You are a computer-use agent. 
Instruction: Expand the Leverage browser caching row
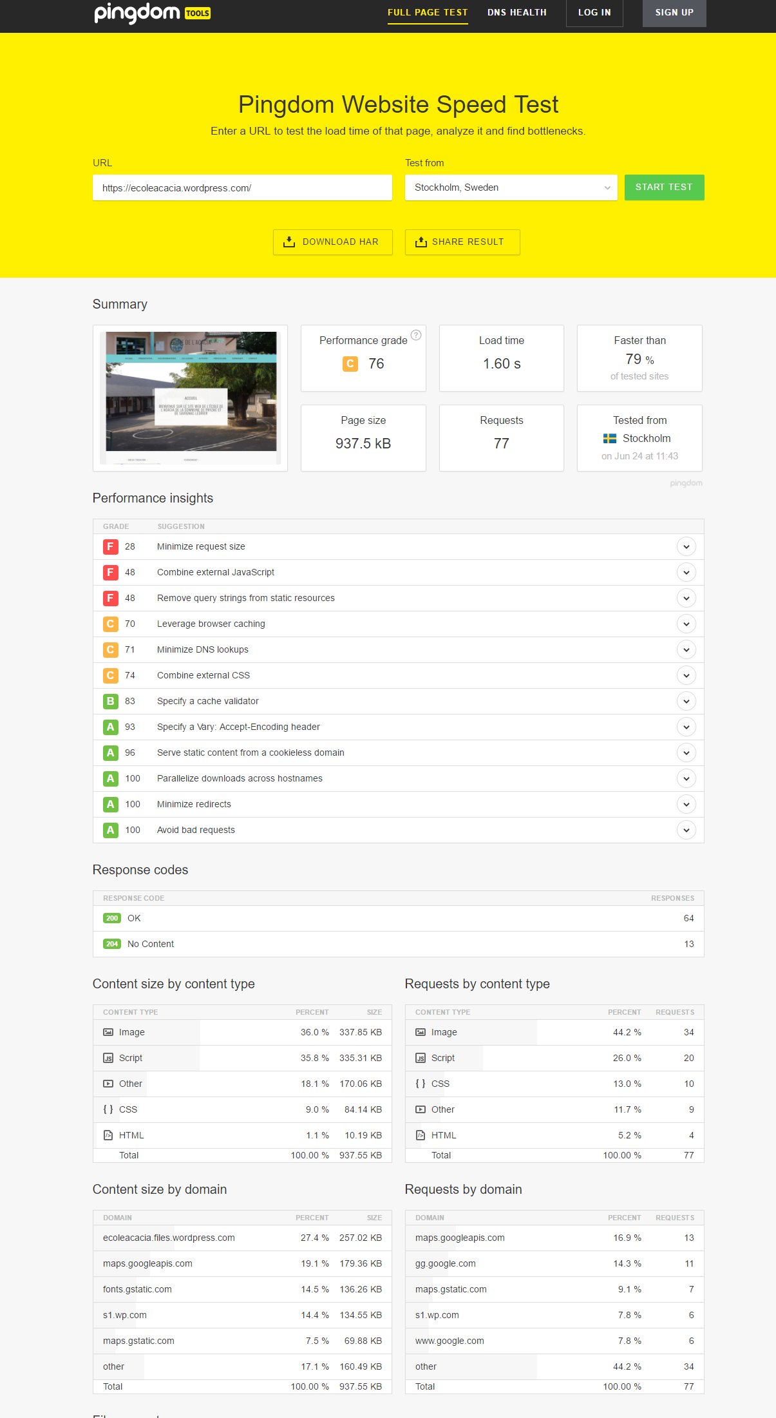pyautogui.click(x=686, y=624)
